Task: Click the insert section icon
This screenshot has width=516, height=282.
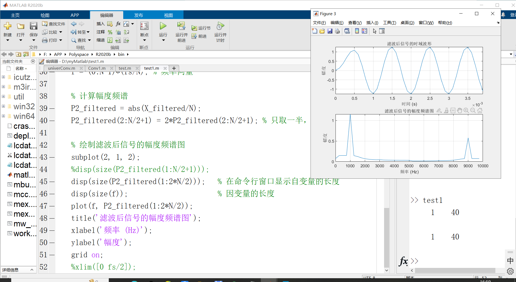Action: point(110,24)
